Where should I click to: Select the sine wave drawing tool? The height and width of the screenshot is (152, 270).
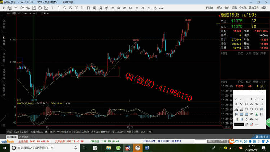pyautogui.click(x=256, y=104)
